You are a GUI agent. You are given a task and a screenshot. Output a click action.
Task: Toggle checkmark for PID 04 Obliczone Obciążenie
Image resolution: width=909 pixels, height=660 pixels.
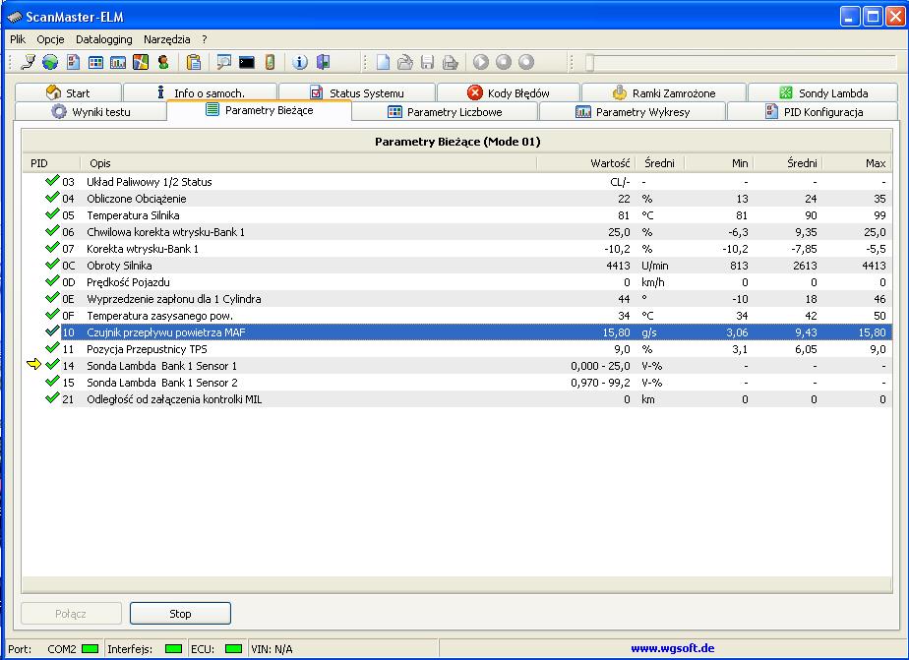pyautogui.click(x=52, y=199)
